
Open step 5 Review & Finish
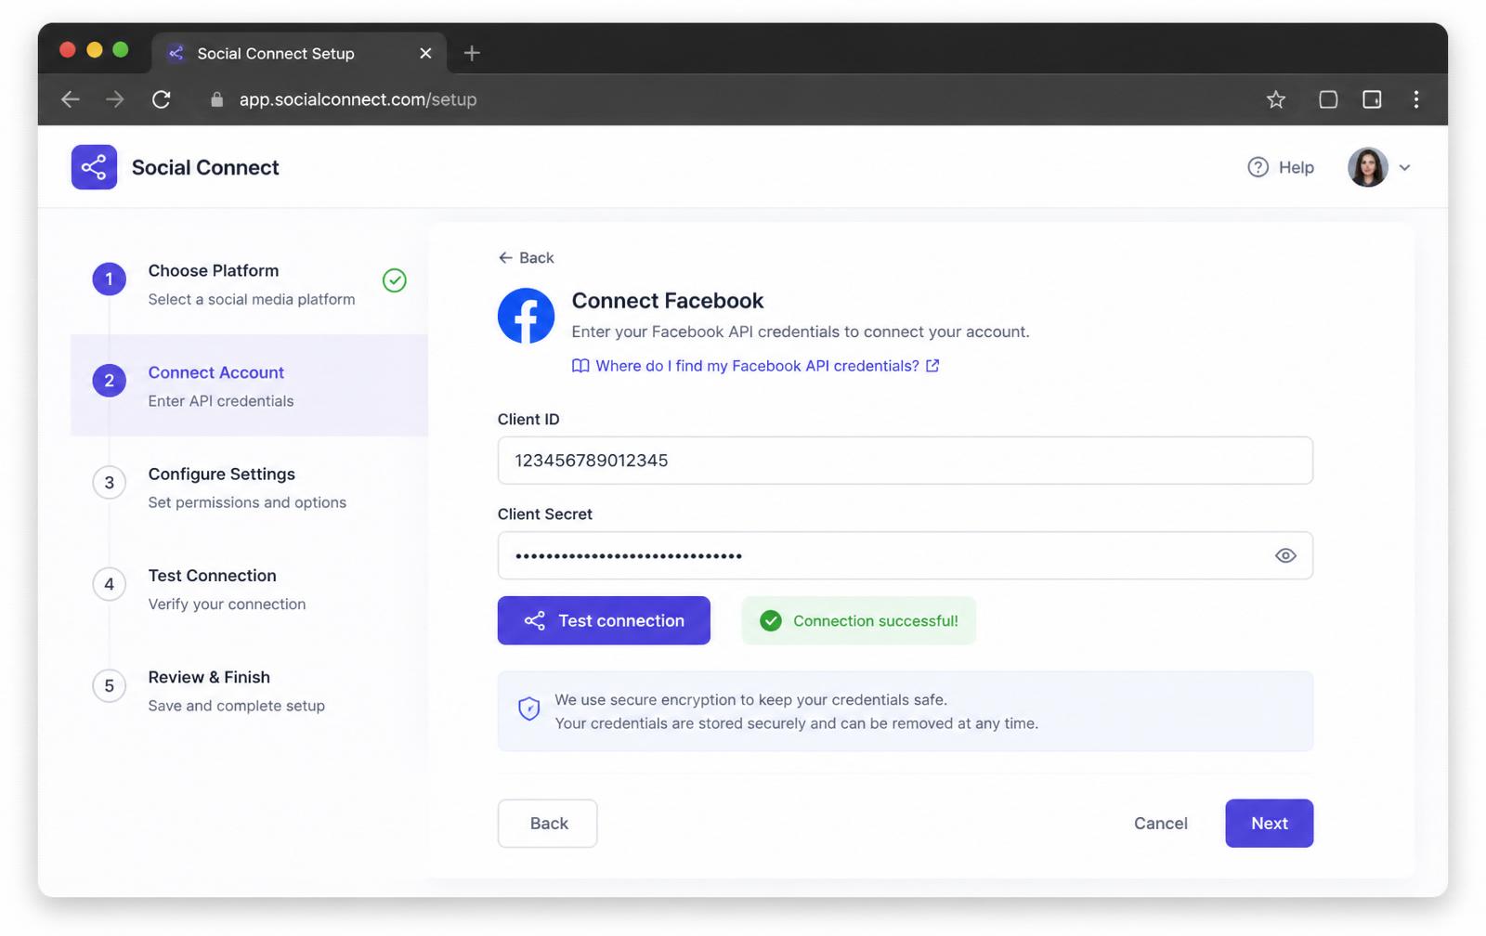coord(249,691)
